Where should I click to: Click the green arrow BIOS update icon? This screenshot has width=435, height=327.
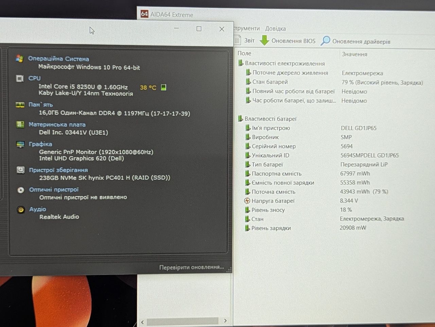tap(264, 40)
